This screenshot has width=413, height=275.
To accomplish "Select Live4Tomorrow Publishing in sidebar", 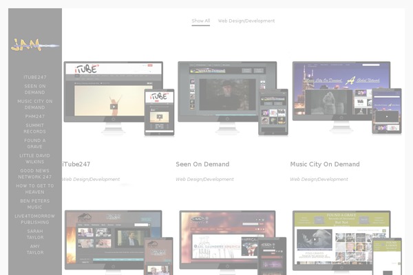I will pyautogui.click(x=35, y=219).
